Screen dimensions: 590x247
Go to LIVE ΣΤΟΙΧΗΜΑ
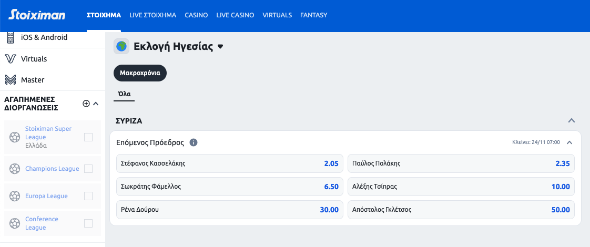coord(153,15)
